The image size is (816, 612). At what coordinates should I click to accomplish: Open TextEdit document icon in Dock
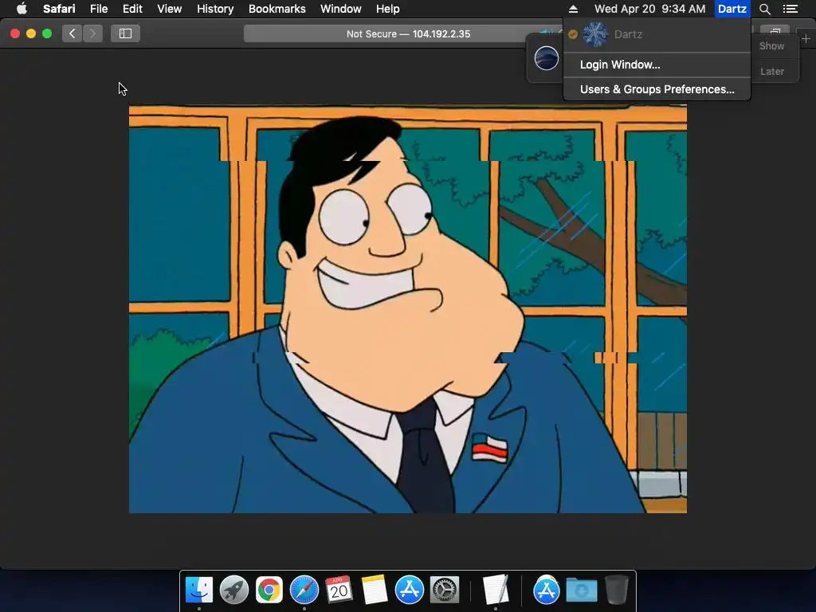tap(495, 590)
